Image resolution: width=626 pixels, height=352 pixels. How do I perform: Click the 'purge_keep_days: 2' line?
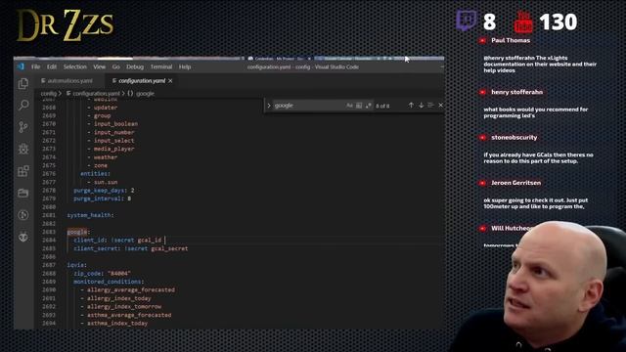pyautogui.click(x=104, y=191)
